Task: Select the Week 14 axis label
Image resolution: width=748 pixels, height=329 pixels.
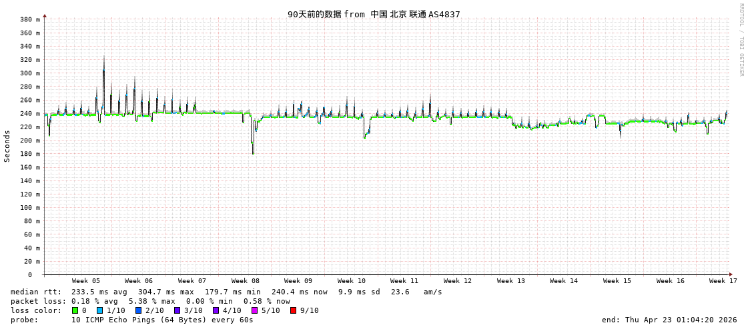Action: [x=564, y=281]
